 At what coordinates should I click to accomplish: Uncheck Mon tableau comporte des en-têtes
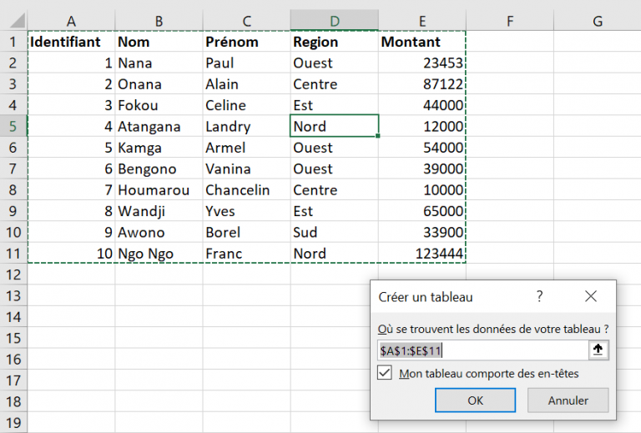(x=385, y=374)
